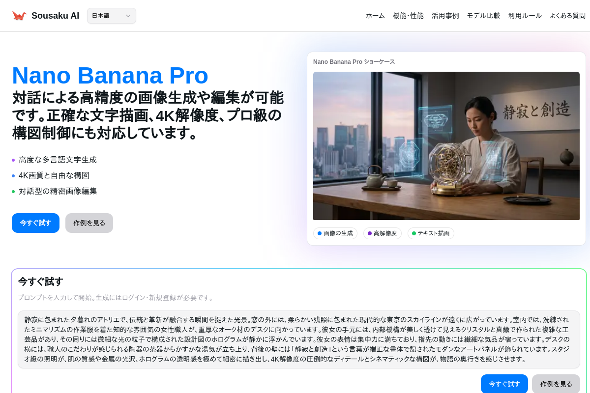590x393 pixels.
Task: Select the 高解像度 tag with purple dot
Action: tap(383, 233)
